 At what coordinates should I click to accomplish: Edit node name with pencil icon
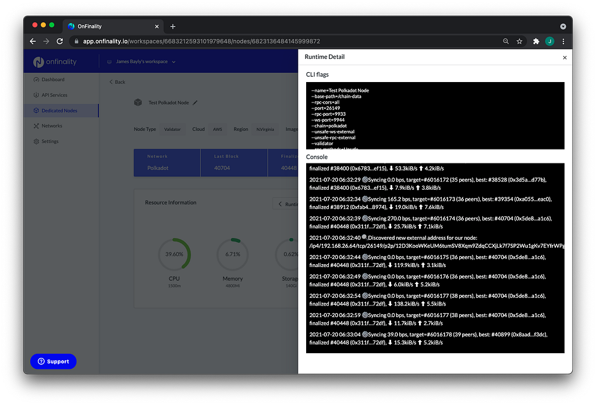pyautogui.click(x=195, y=102)
